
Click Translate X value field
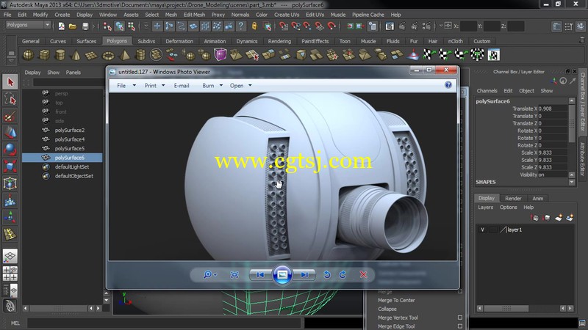(553, 109)
